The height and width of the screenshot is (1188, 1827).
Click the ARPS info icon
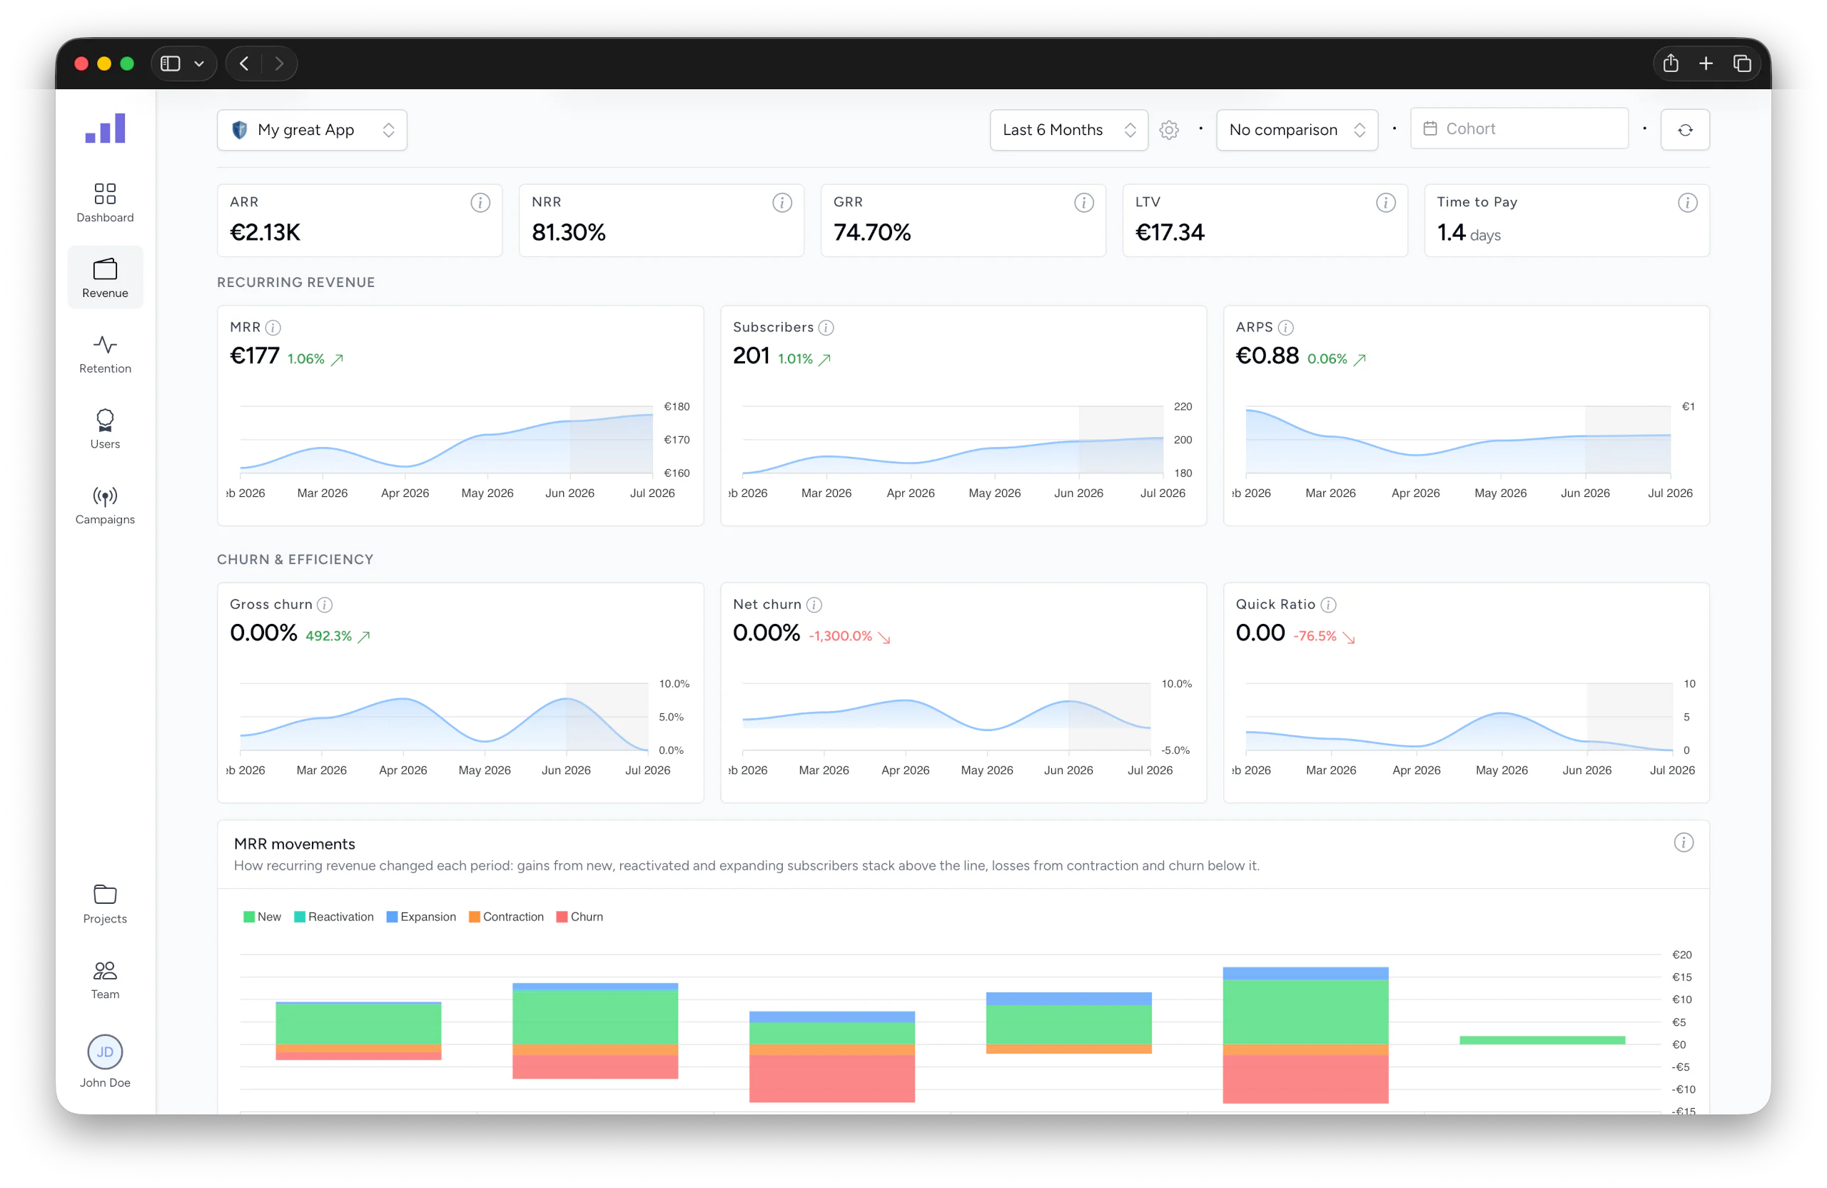pyautogui.click(x=1286, y=328)
